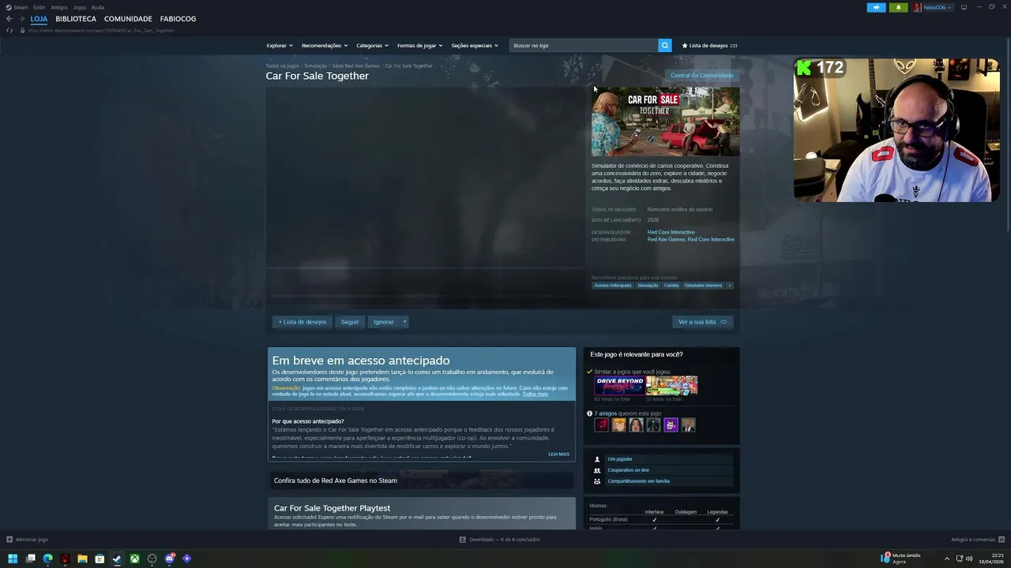The image size is (1011, 568).
Task: Open the Red Axe Games publisher link
Action: pos(666,239)
